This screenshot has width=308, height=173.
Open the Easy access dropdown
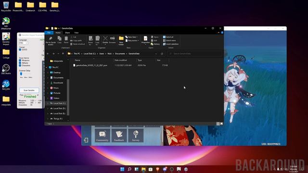click(x=132, y=40)
